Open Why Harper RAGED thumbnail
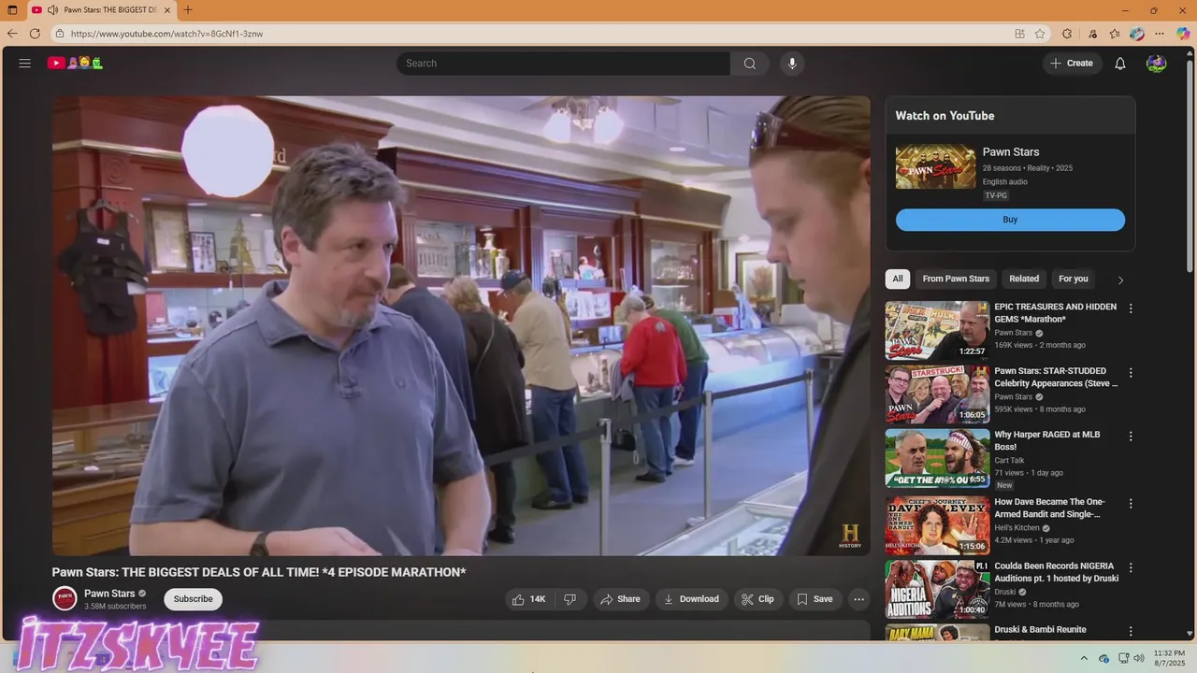Viewport: 1197px width, 673px height. [x=937, y=458]
